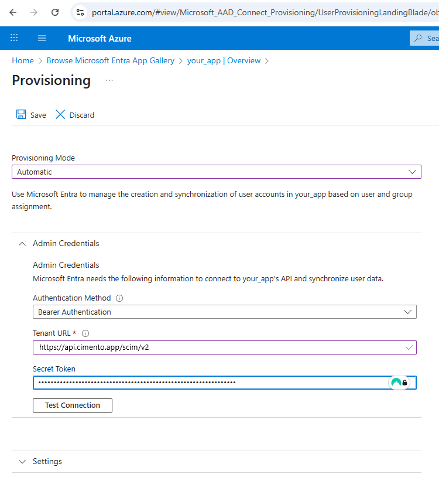439x484 pixels.
Task: Go to Home breadcrumb
Action: (23, 60)
